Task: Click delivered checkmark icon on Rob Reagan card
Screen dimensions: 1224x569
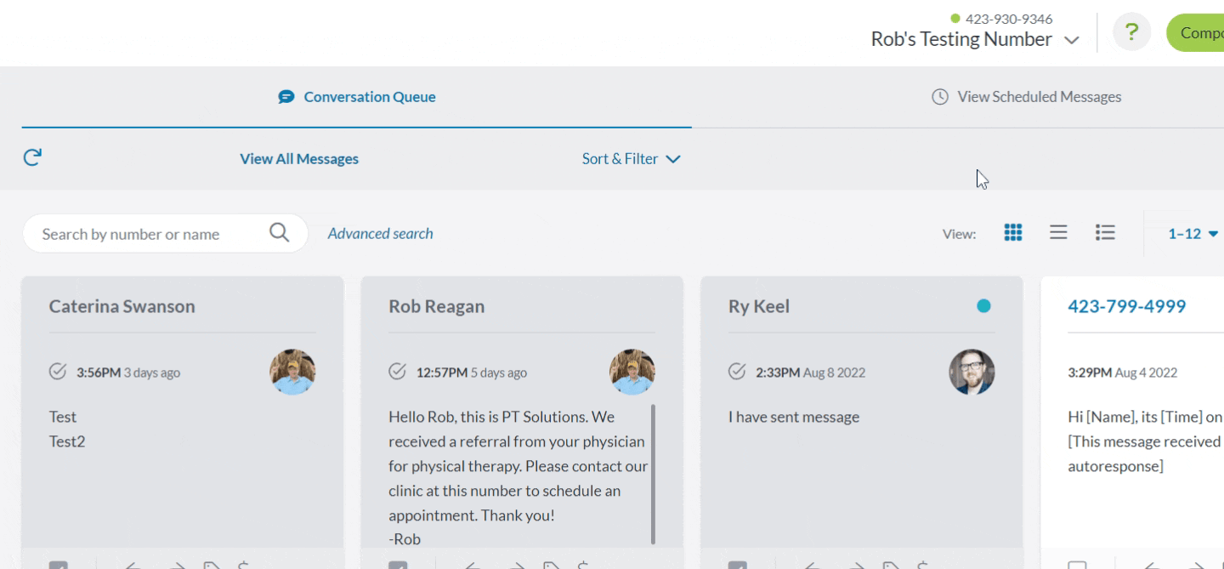Action: point(397,372)
